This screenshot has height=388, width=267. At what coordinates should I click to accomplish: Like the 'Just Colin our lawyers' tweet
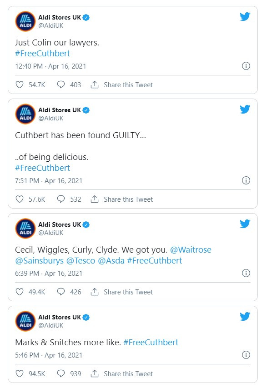pos(20,85)
